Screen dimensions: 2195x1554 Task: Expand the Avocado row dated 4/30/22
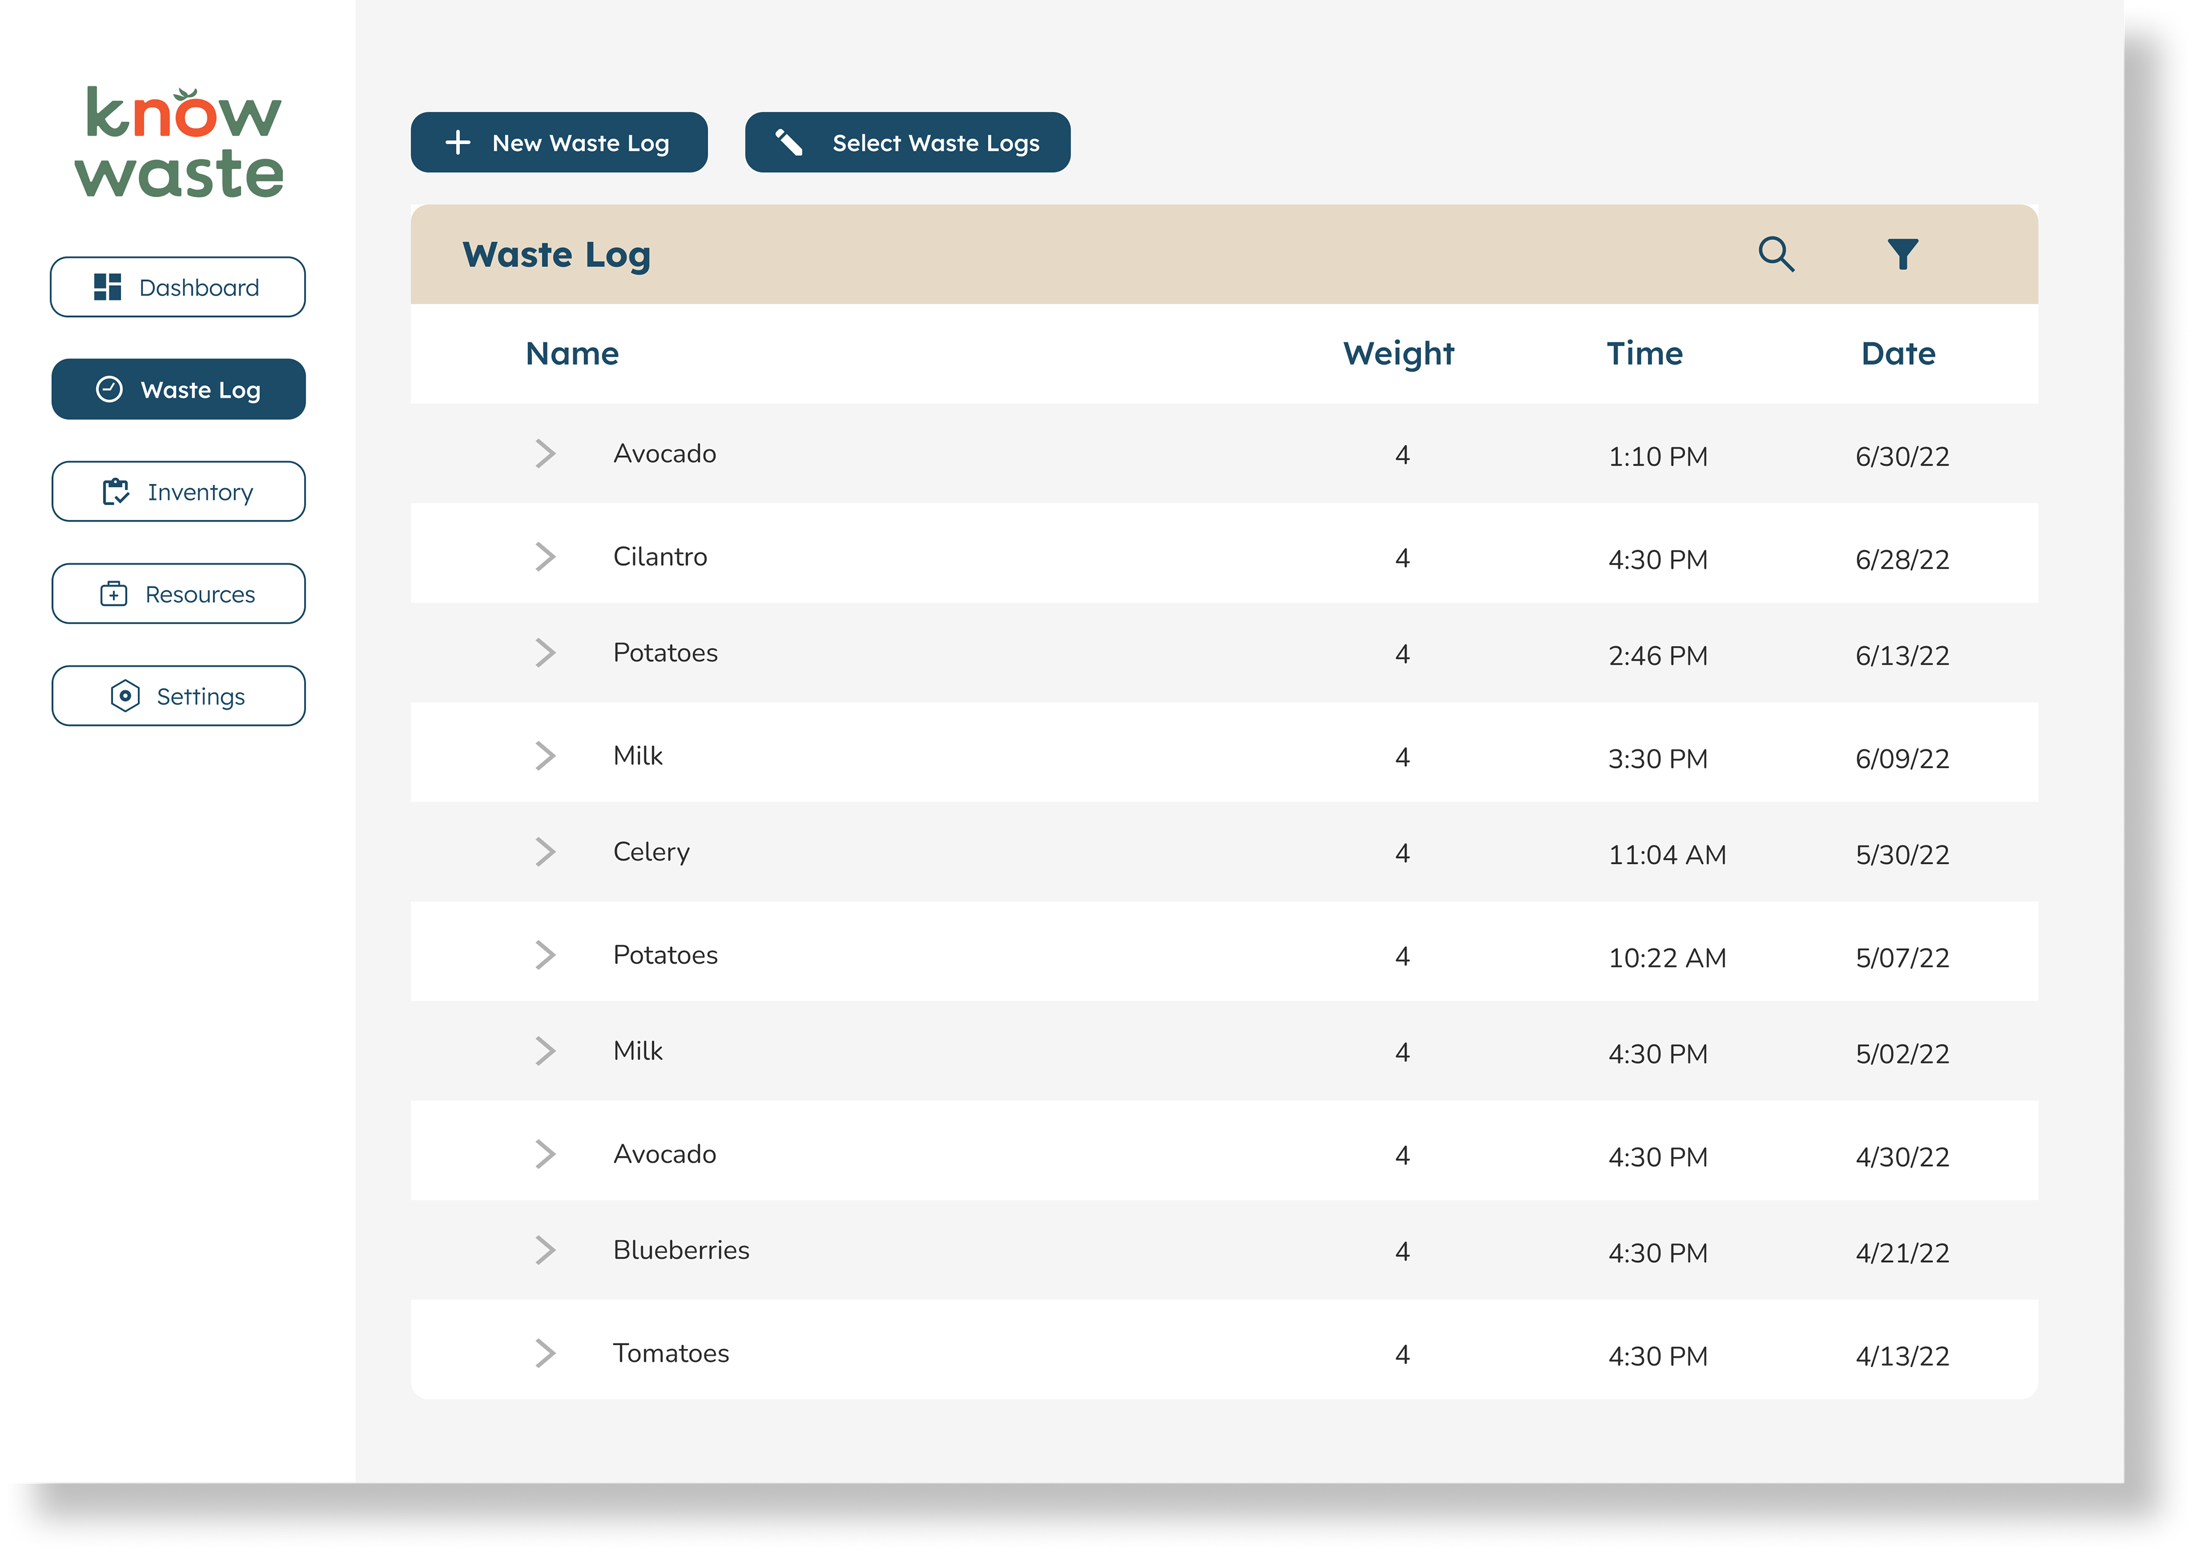[x=545, y=1154]
